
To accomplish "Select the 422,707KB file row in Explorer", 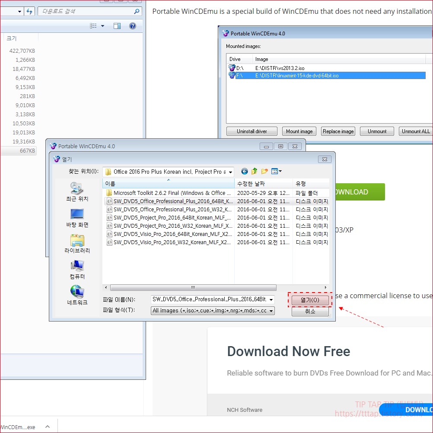I will [x=19, y=51].
